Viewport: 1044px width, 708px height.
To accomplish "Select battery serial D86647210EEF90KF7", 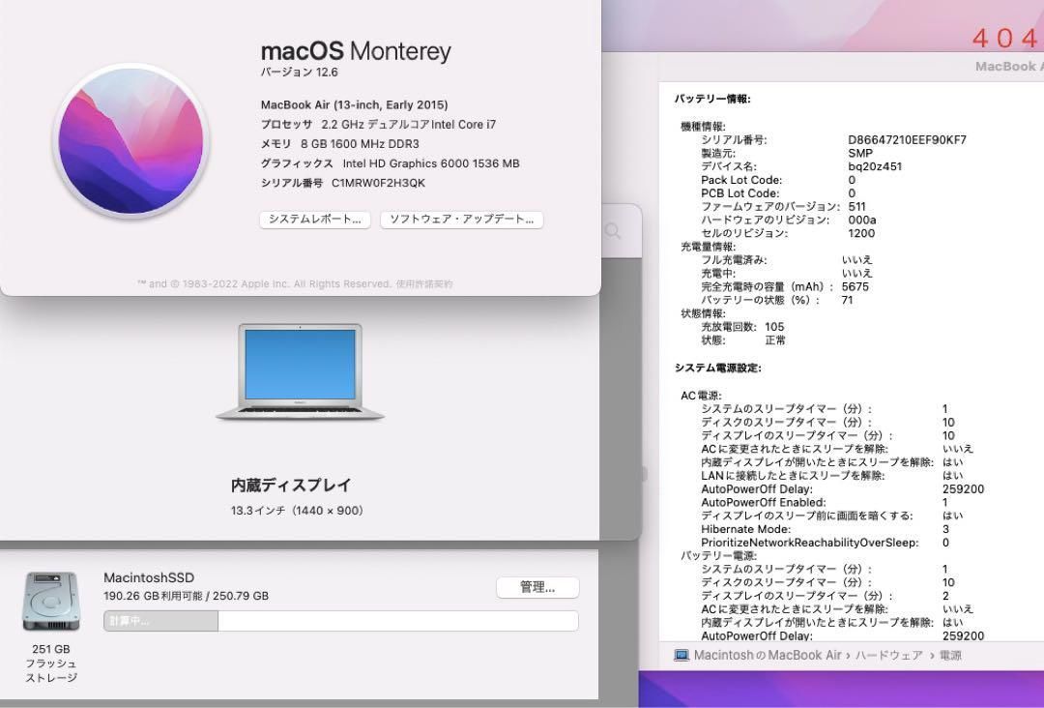I will pos(907,140).
